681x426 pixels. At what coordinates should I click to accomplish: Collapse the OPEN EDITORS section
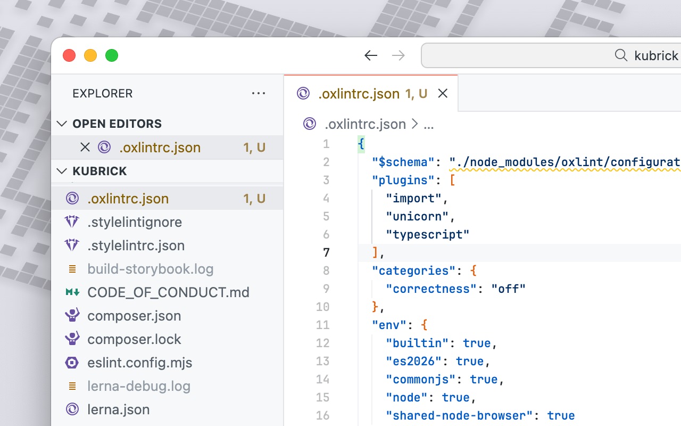click(62, 124)
